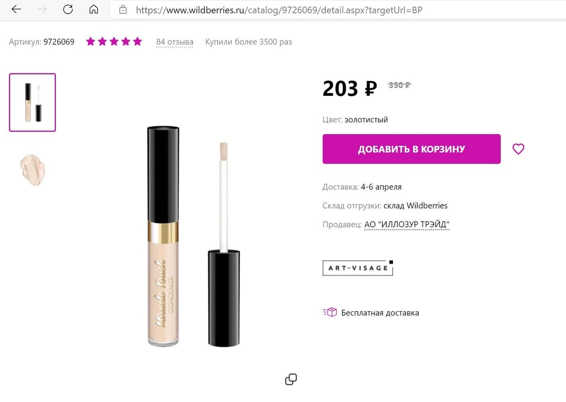Open seller АО "ИЛЛОЗУР ТРЭЙД" link

407,225
